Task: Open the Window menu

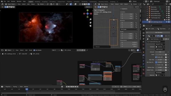Action: (19, 1)
